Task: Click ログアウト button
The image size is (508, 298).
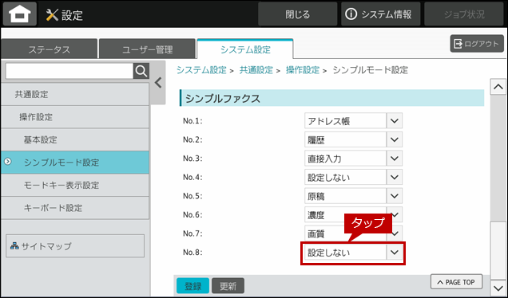Action: [477, 44]
